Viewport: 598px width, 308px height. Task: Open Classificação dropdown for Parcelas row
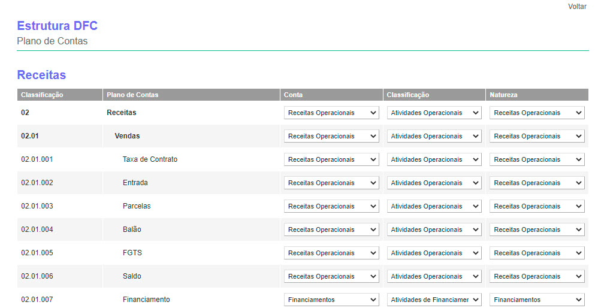(x=434, y=206)
